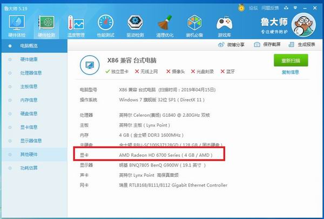This screenshot has width=324, height=219.
Task: Click the X86 兼容 台式电脑 heading
Action: (132, 61)
